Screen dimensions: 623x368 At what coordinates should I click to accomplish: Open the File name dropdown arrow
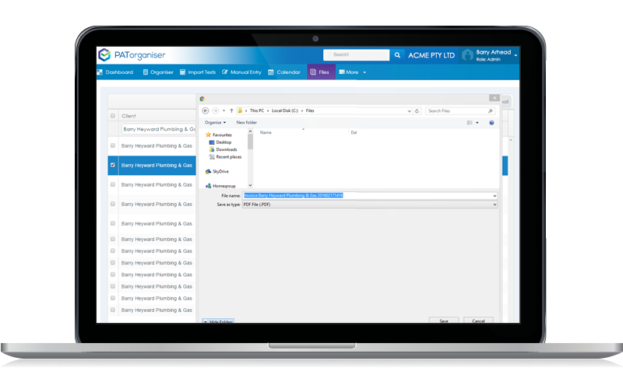pos(495,196)
